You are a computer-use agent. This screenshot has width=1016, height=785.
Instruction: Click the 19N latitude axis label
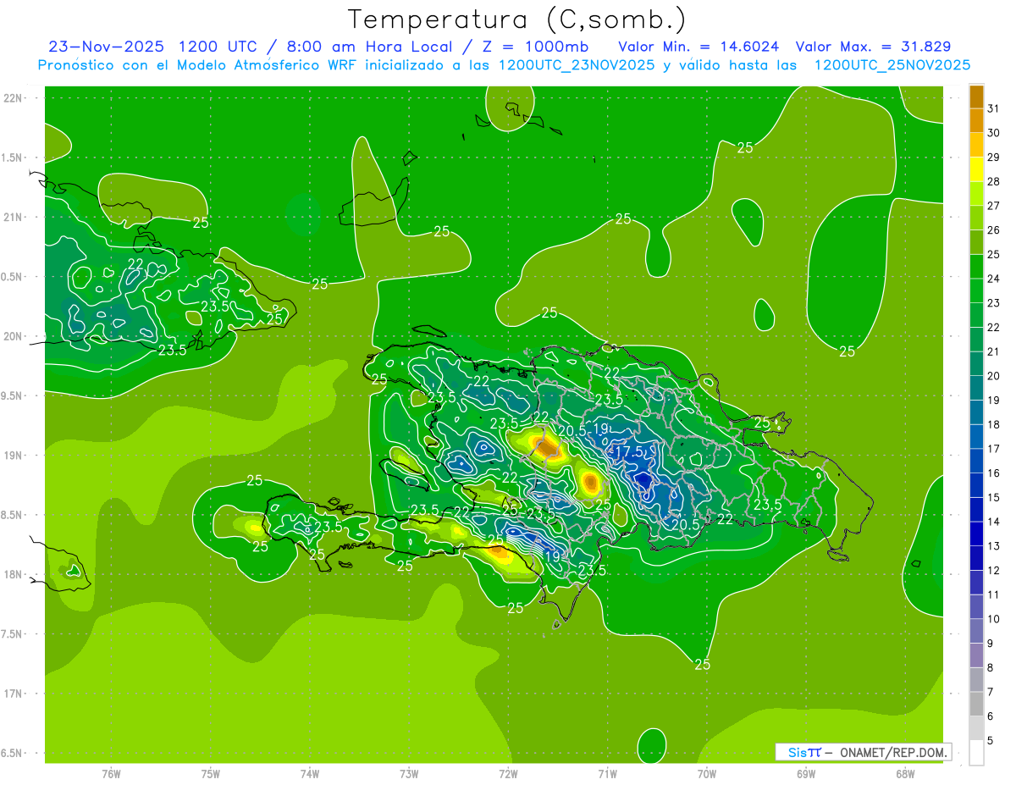pyautogui.click(x=14, y=456)
